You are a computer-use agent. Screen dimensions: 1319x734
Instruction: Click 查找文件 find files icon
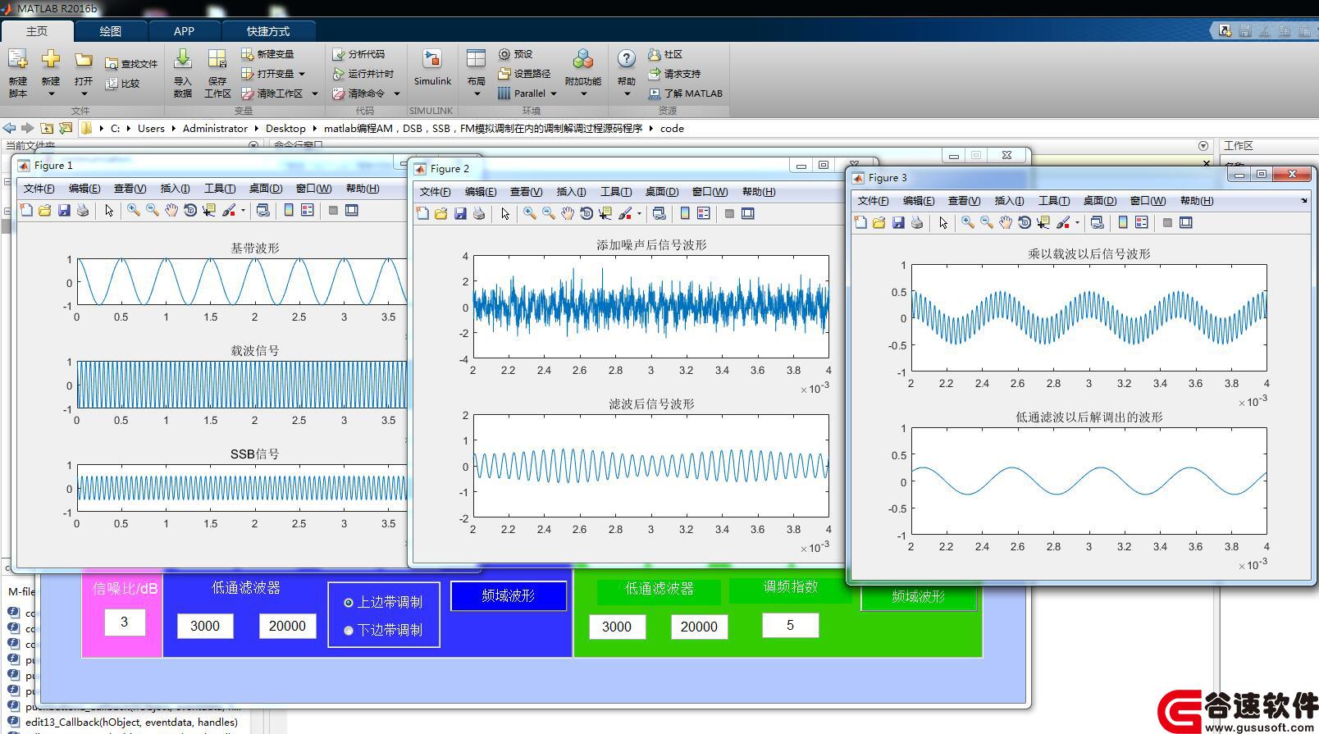[112, 63]
